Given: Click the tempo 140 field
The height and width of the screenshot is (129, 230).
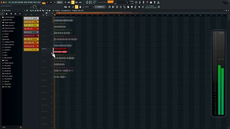Looking at the screenshot, I should (60, 3).
